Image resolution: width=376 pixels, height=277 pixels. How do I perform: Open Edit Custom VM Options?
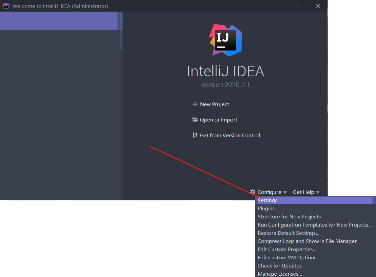point(289,257)
